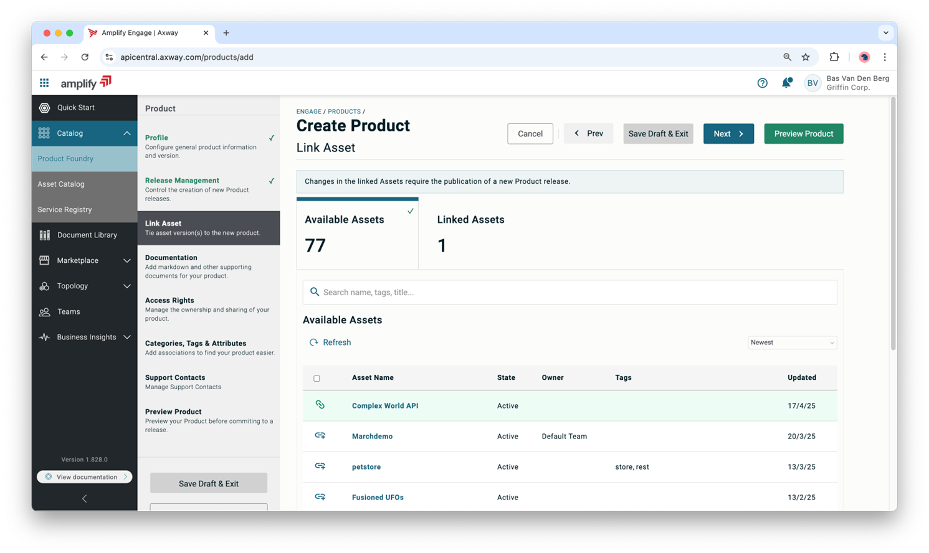Open the notifications bell
Screen dimensions: 929x553
[787, 83]
